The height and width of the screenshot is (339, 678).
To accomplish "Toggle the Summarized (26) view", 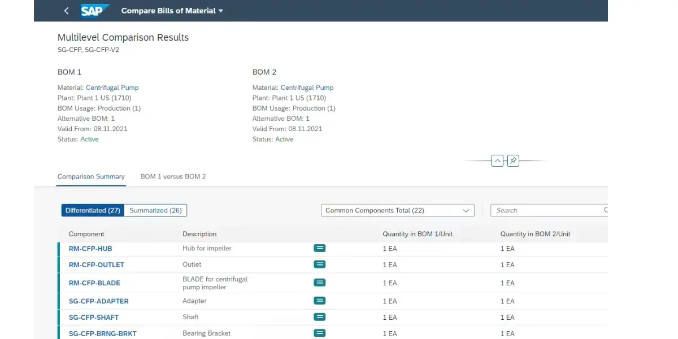I will click(x=155, y=210).
